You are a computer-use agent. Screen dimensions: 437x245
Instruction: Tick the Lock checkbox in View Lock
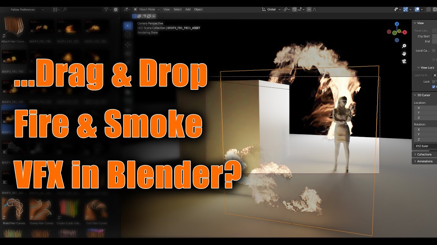pos(434,82)
